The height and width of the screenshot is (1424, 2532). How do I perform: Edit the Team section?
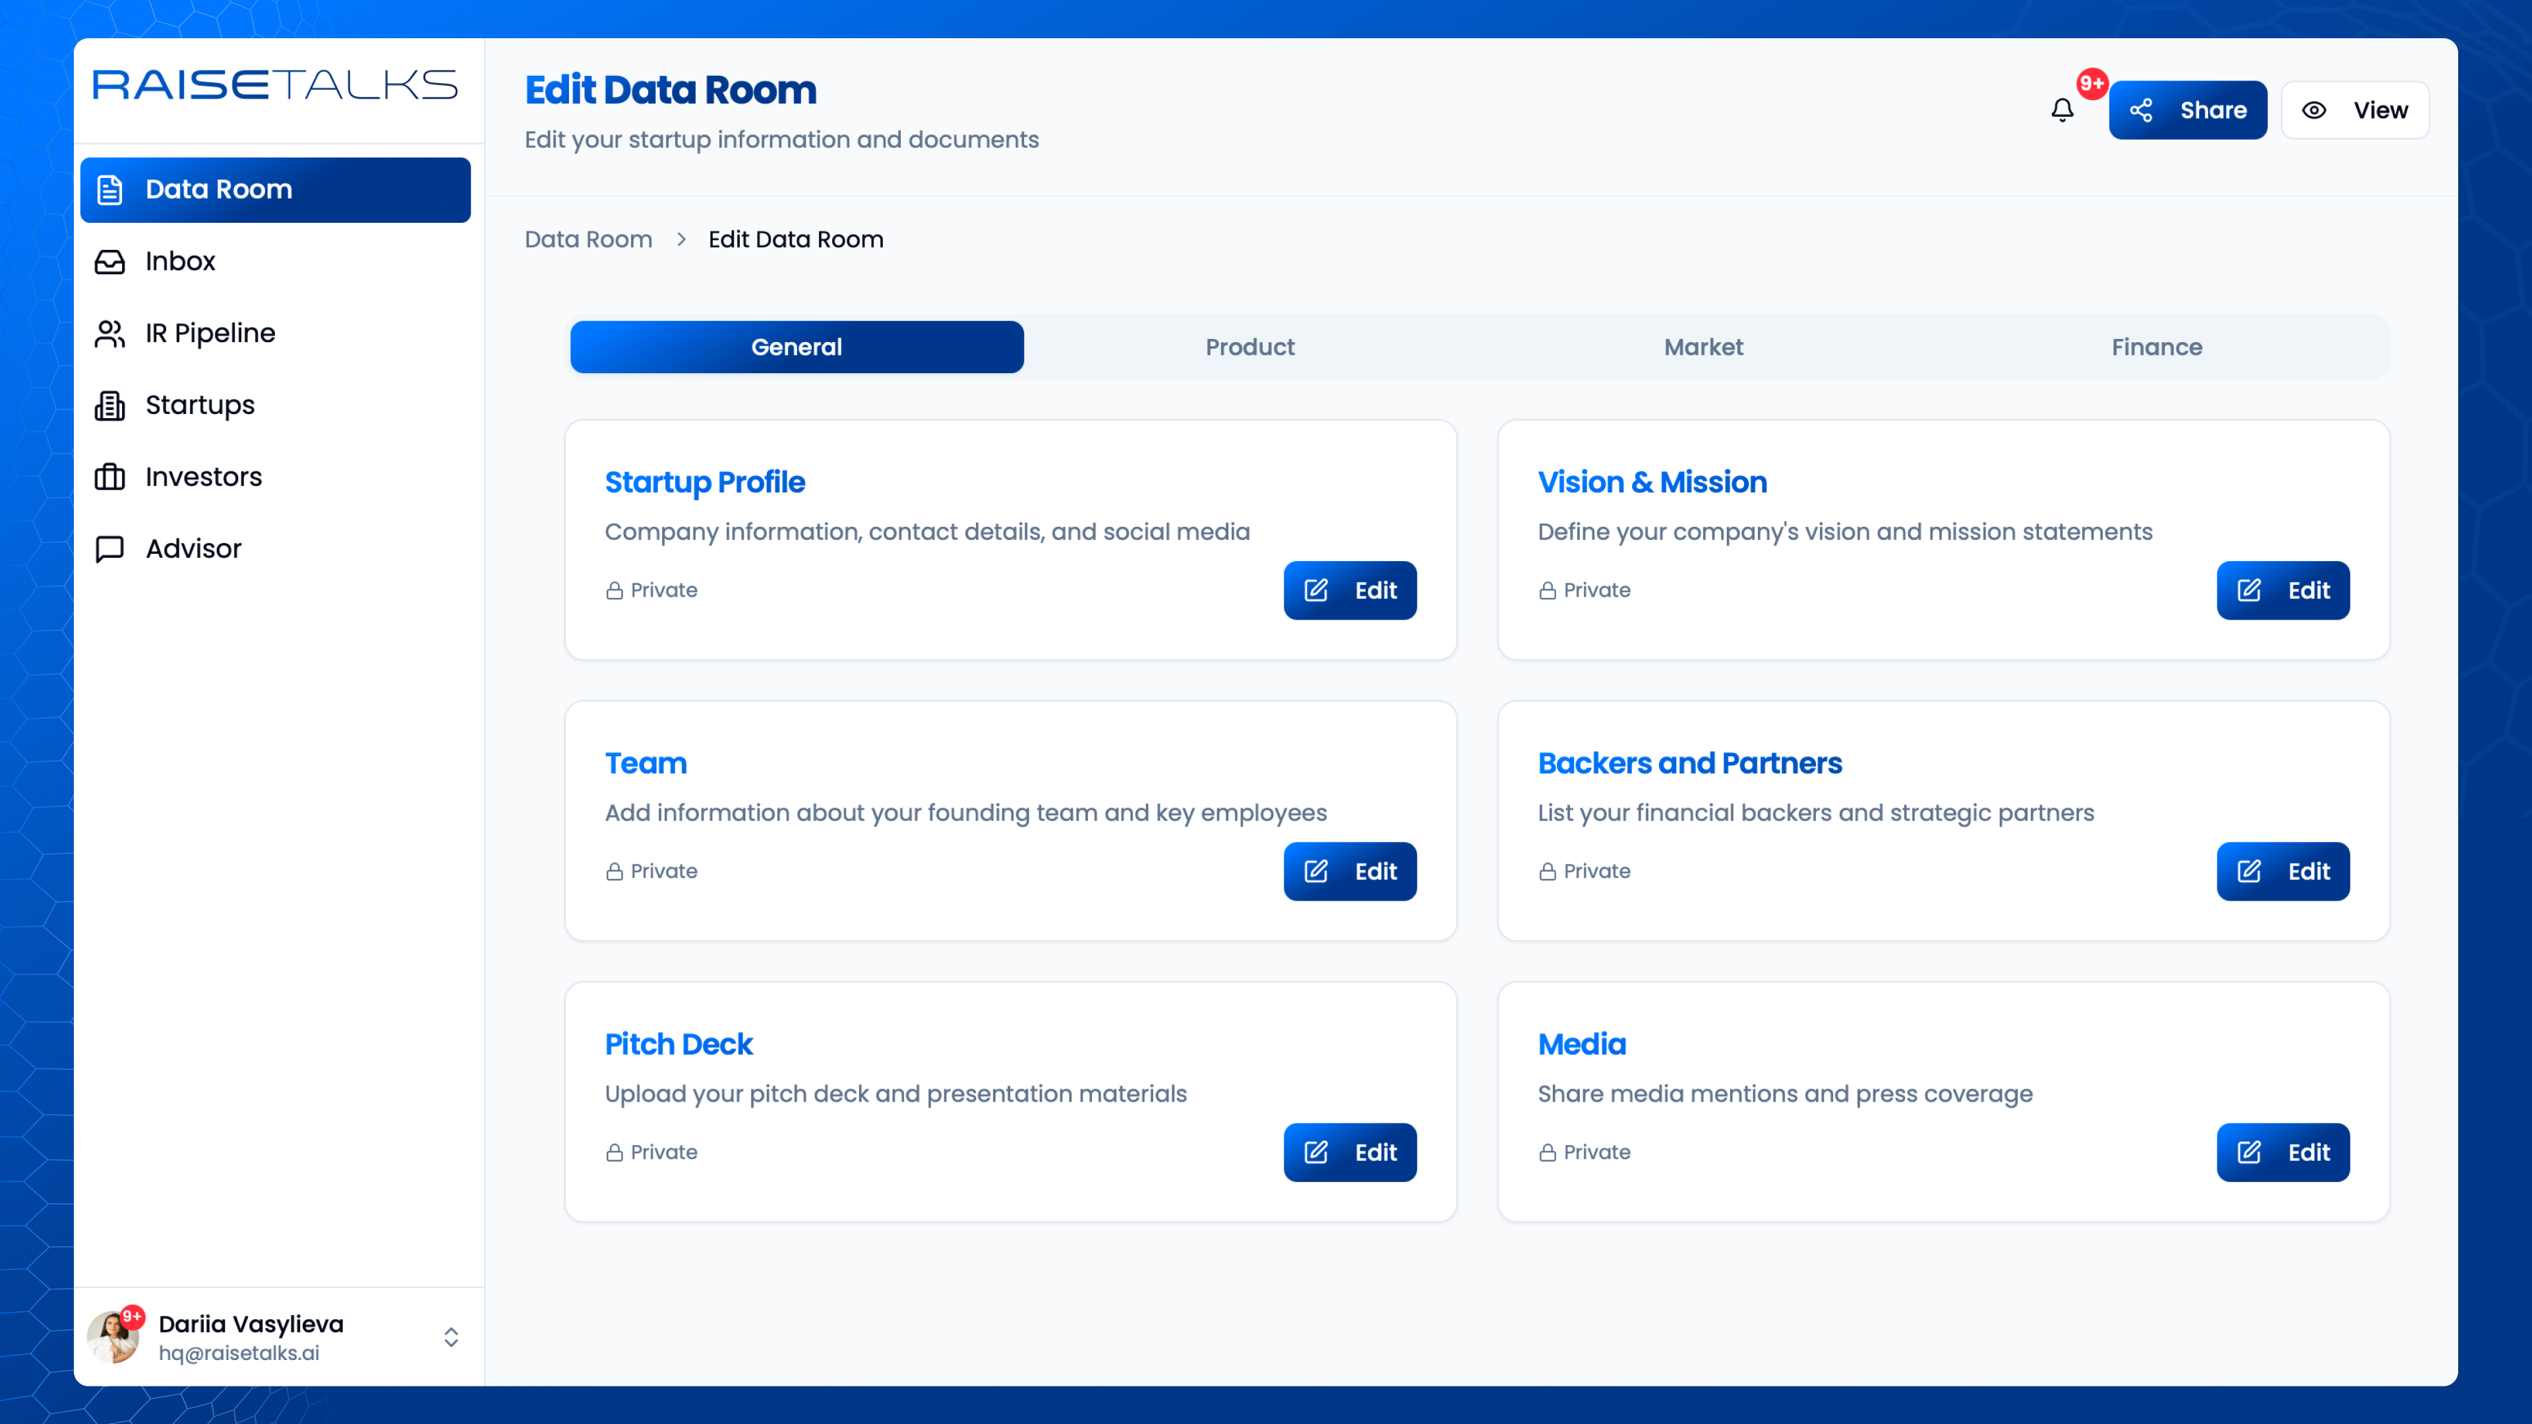(1350, 872)
